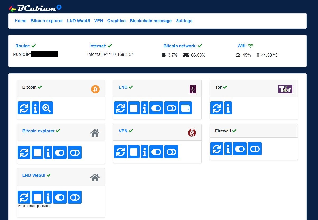
Task: Click the LND lightning bolt logo
Action: click(x=193, y=89)
